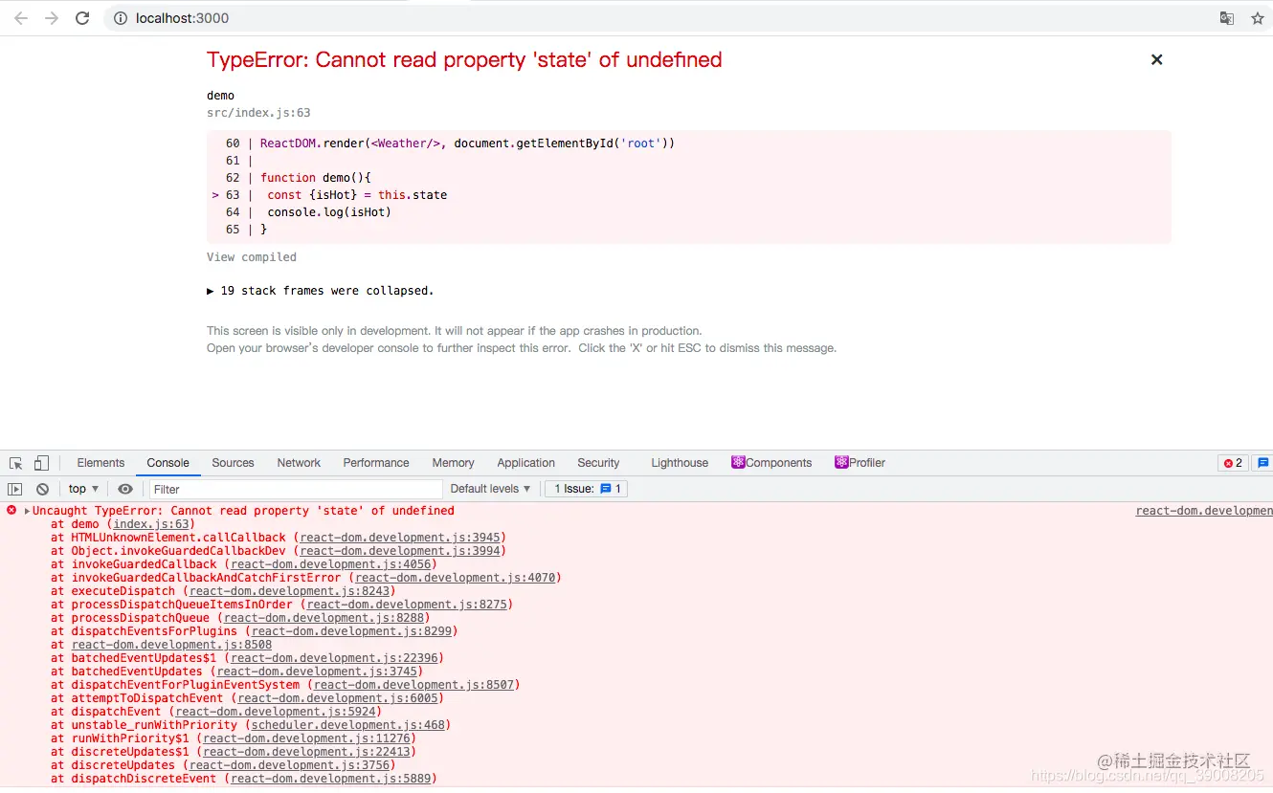The height and width of the screenshot is (793, 1273).
Task: Click the src/index.js:63 file path
Action: pyautogui.click(x=258, y=113)
